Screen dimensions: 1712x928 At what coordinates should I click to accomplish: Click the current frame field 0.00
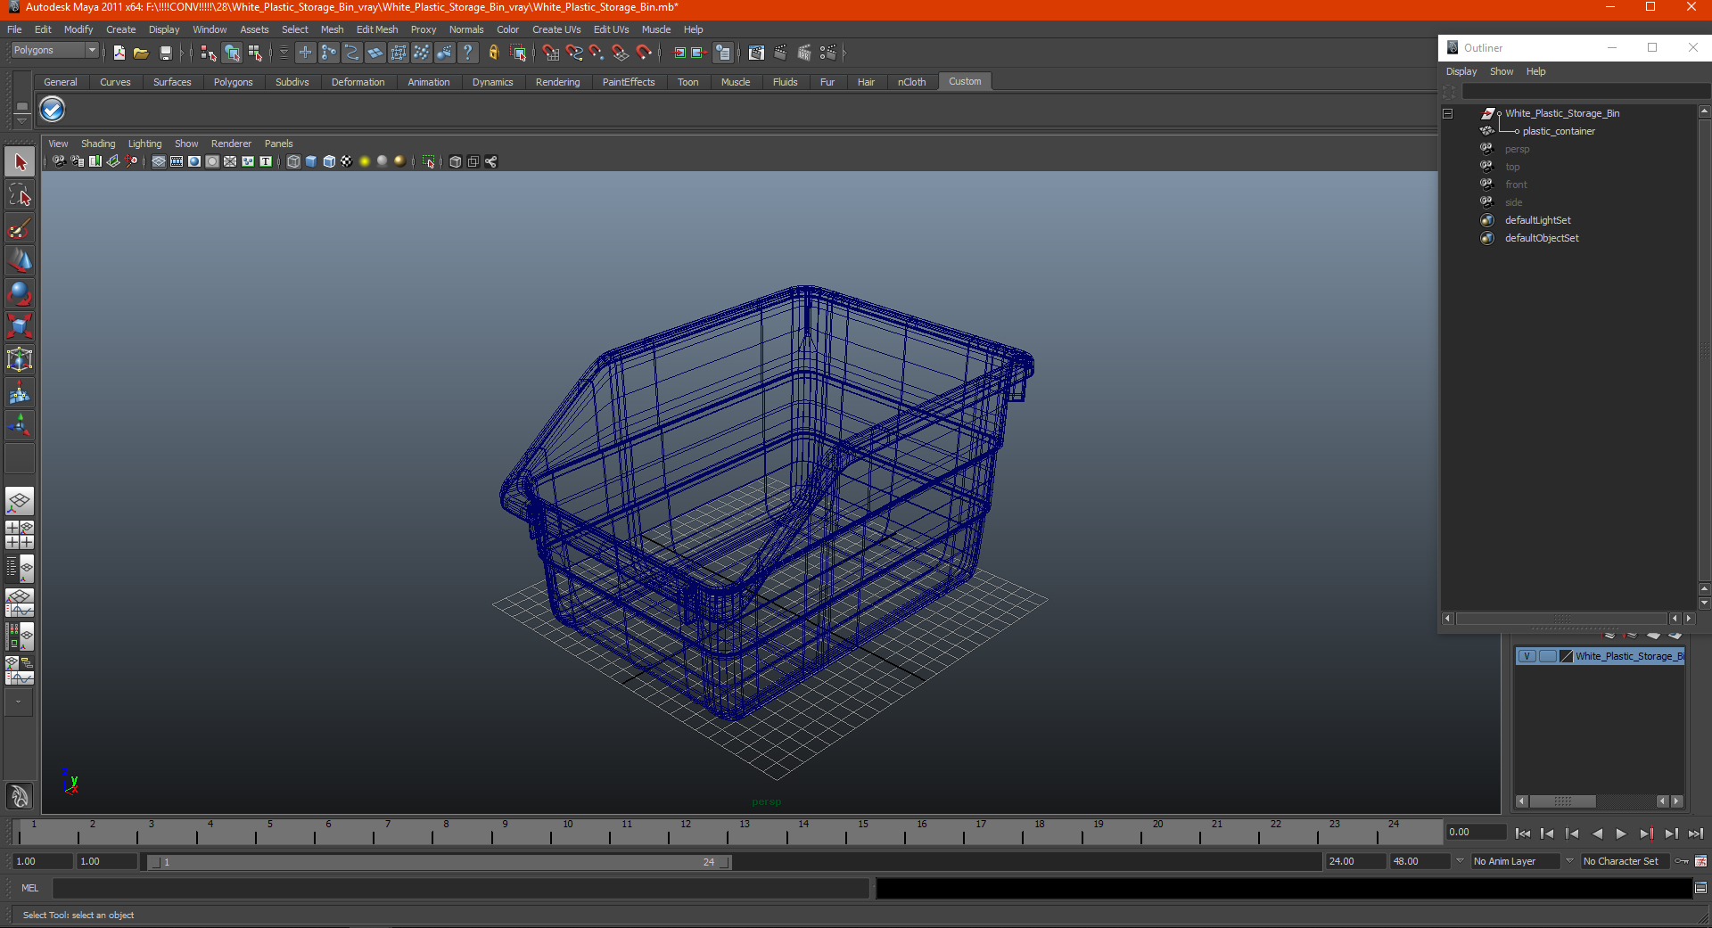[1476, 832]
